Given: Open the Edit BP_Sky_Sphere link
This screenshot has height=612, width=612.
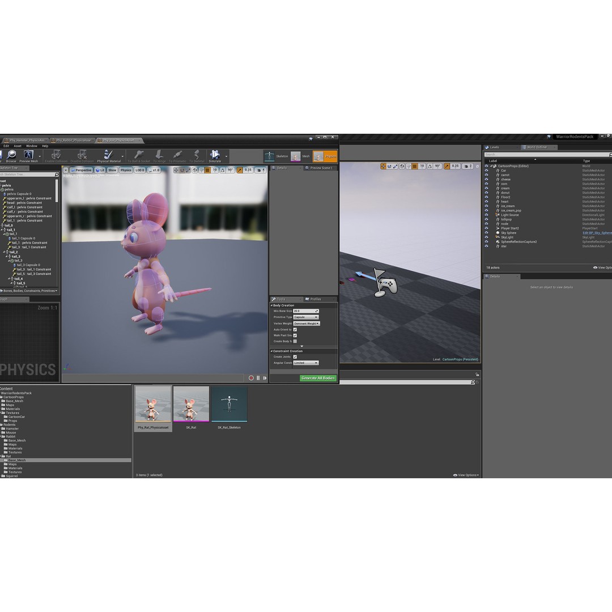Looking at the screenshot, I should click(597, 233).
